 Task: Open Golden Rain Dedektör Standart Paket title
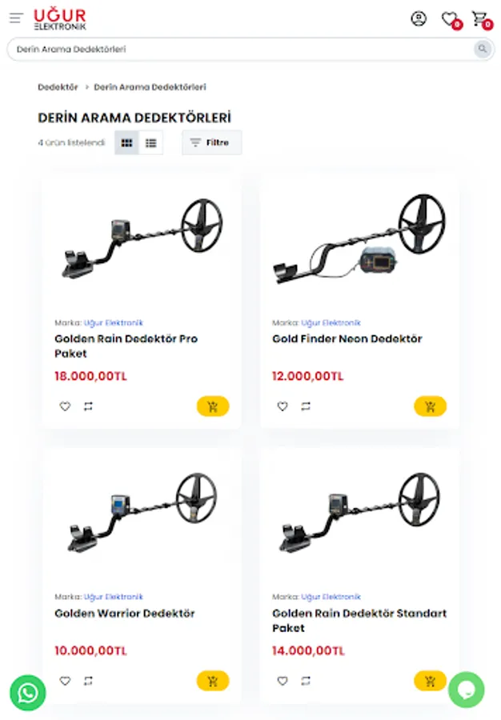click(x=359, y=620)
